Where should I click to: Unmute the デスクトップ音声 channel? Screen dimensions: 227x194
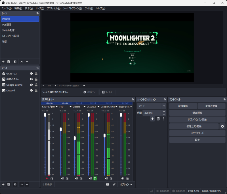click(x=47, y=178)
